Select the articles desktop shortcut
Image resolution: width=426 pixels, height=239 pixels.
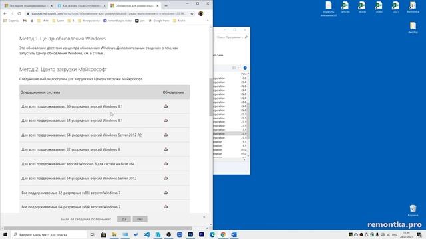(345, 7)
